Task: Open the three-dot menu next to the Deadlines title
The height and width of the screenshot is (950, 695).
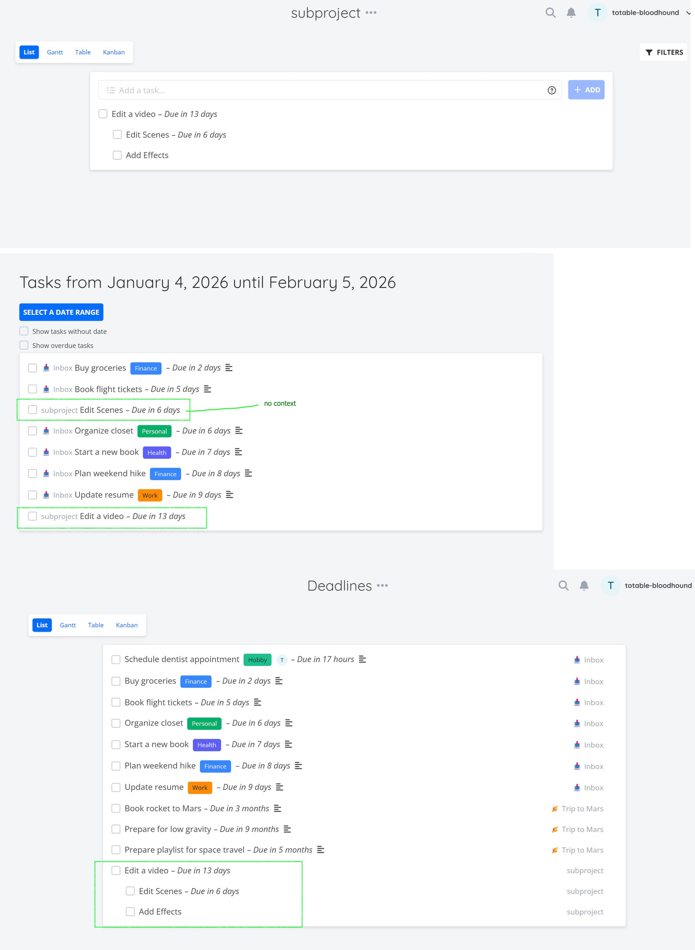Action: coord(382,586)
